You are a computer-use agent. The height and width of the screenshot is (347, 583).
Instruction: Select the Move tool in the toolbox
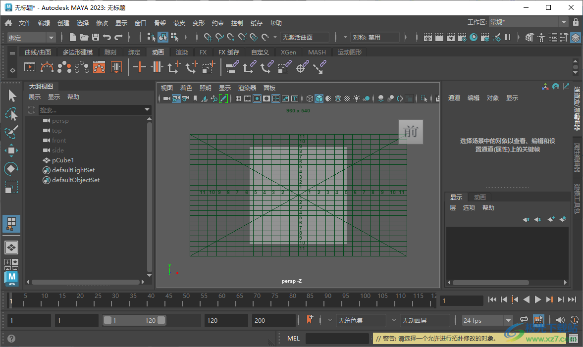11,150
